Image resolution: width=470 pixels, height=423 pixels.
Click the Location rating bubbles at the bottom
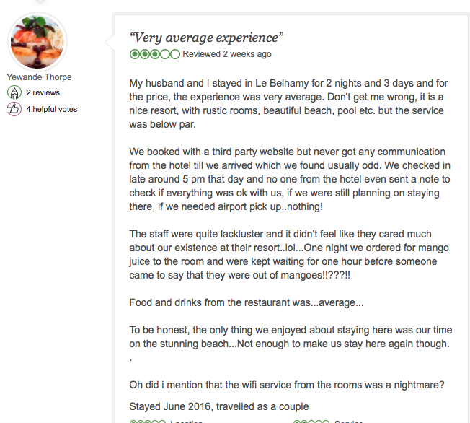tap(147, 422)
